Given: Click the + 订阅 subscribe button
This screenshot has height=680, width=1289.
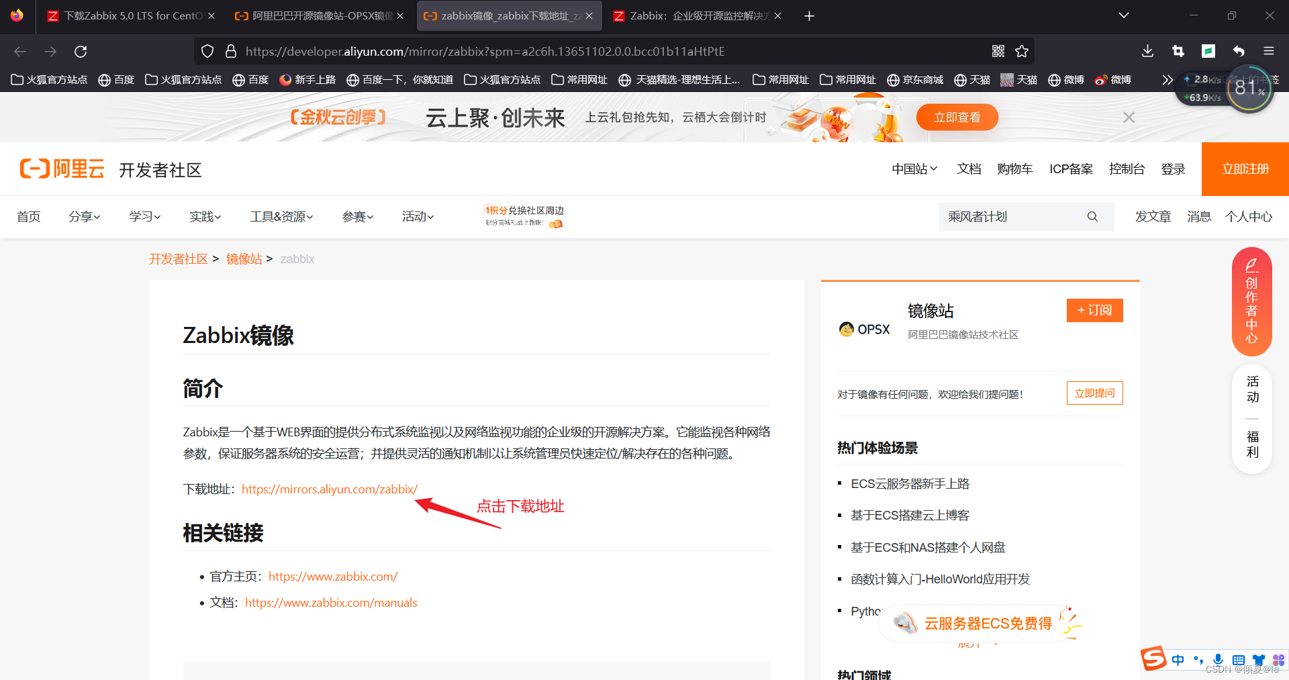Looking at the screenshot, I should coord(1095,310).
